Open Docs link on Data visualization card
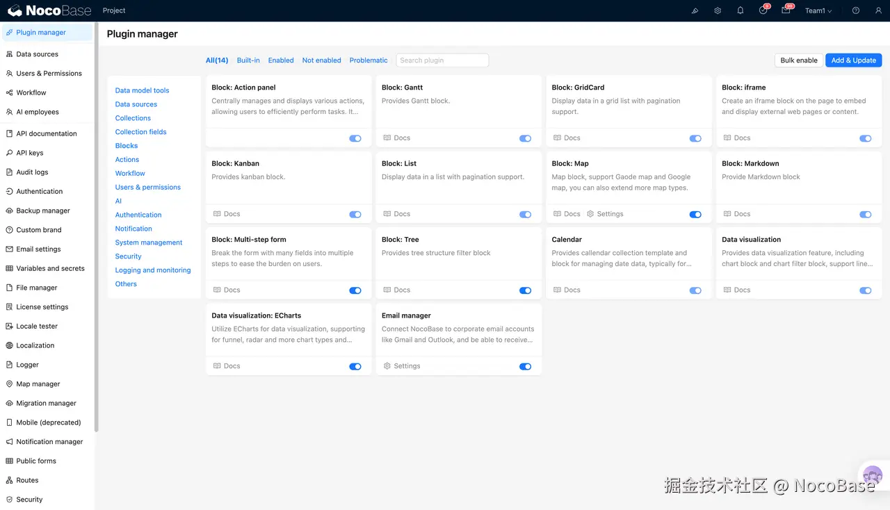The width and height of the screenshot is (890, 510). tap(737, 290)
